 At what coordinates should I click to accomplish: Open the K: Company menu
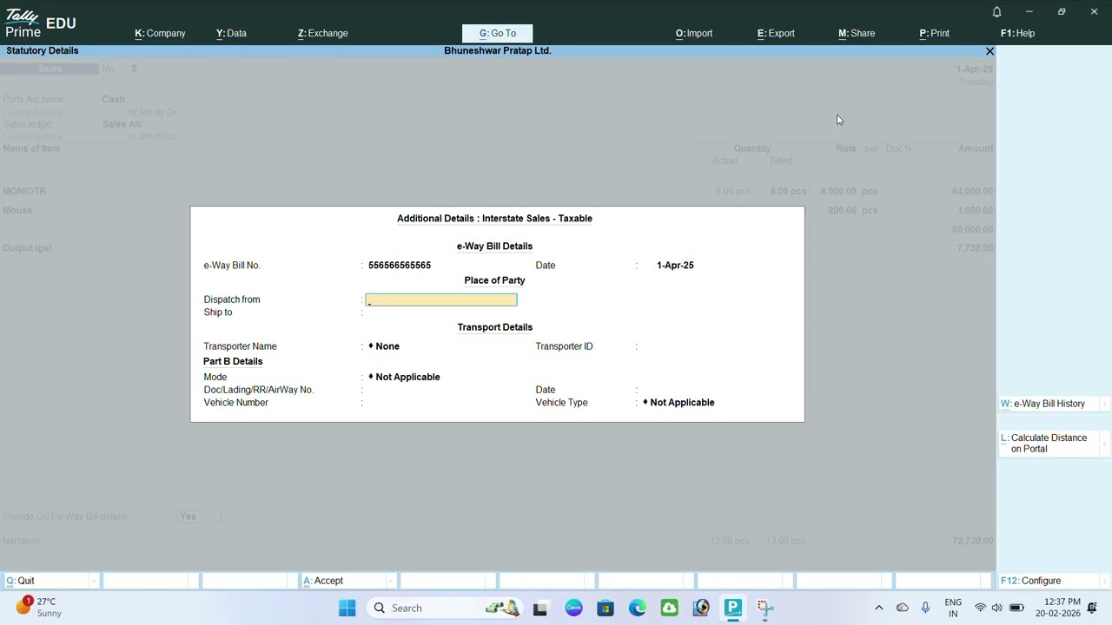coord(160,33)
